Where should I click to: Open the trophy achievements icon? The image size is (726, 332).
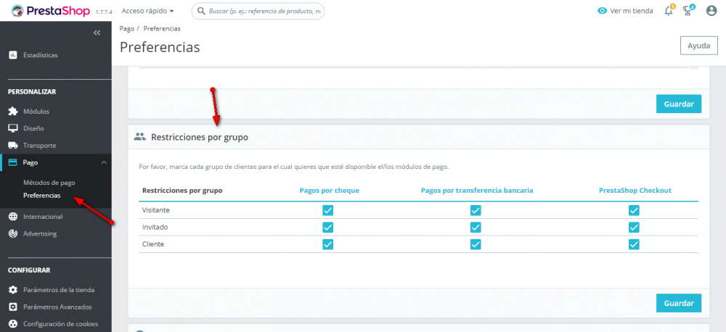[x=689, y=11]
